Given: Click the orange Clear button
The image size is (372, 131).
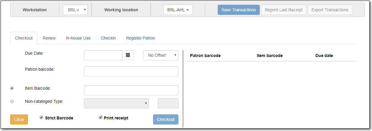Looking at the screenshot, I should 19,119.
